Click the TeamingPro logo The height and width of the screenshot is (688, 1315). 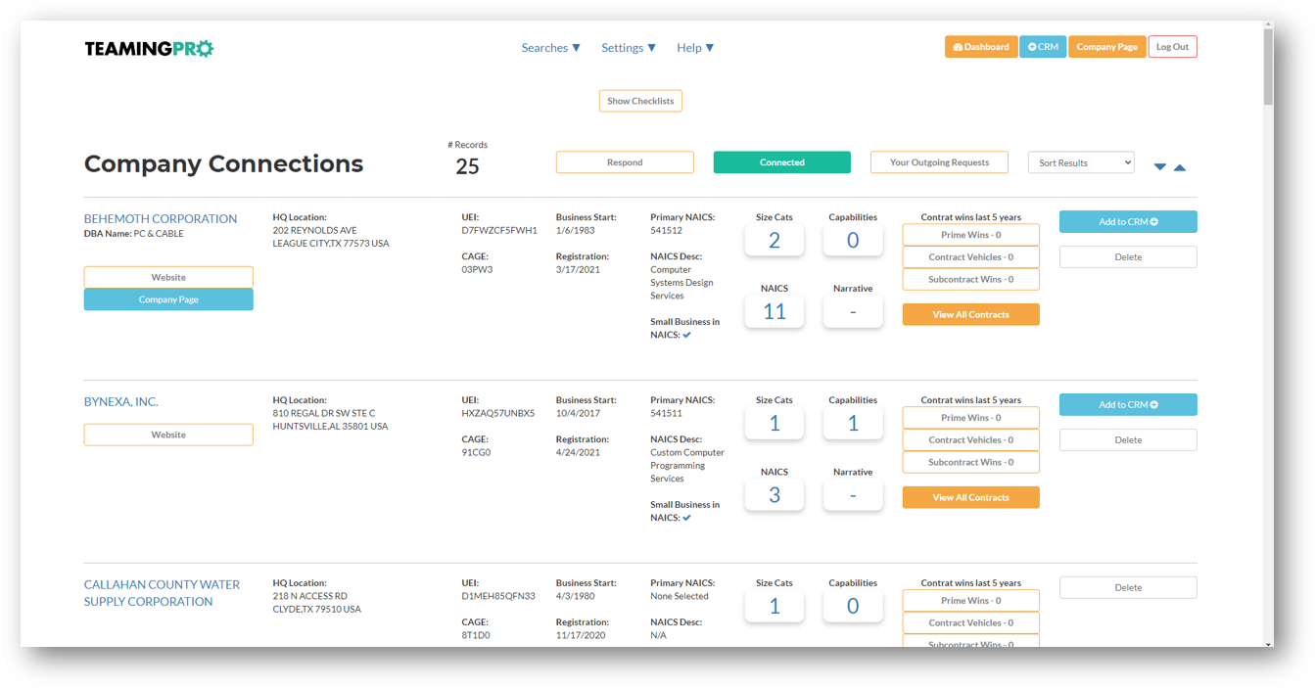[x=149, y=48]
